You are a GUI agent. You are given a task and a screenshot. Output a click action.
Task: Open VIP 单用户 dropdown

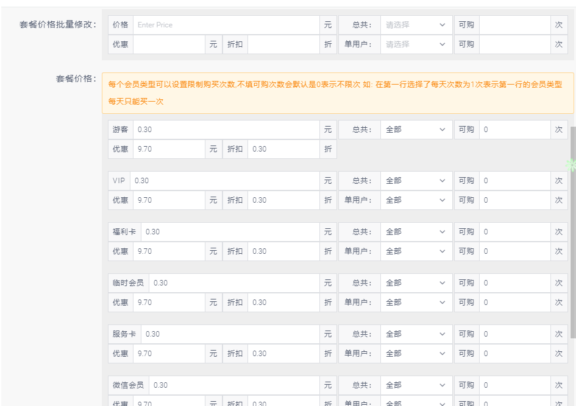click(416, 200)
